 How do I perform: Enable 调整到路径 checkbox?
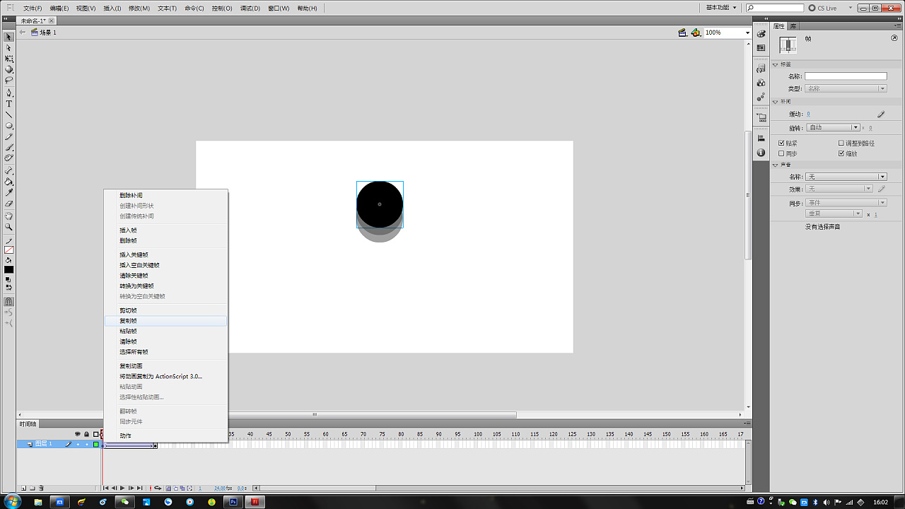(841, 143)
